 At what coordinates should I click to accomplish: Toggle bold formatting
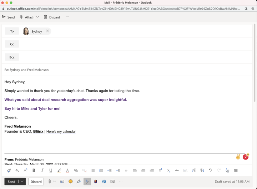(x=34, y=170)
